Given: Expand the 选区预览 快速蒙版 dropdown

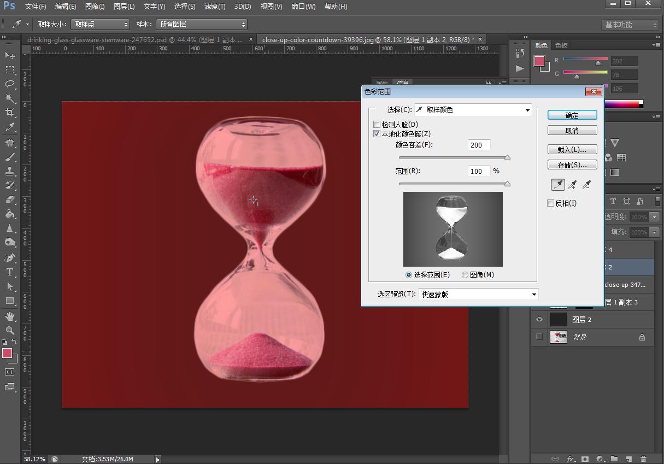Looking at the screenshot, I should pos(478,295).
